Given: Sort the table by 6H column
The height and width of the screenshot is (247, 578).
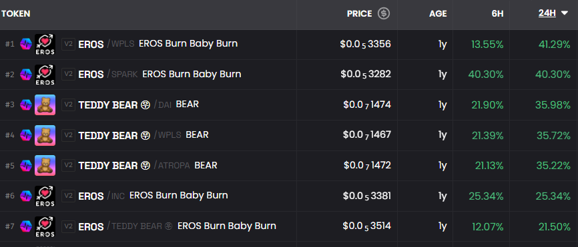Looking at the screenshot, I should 497,13.
